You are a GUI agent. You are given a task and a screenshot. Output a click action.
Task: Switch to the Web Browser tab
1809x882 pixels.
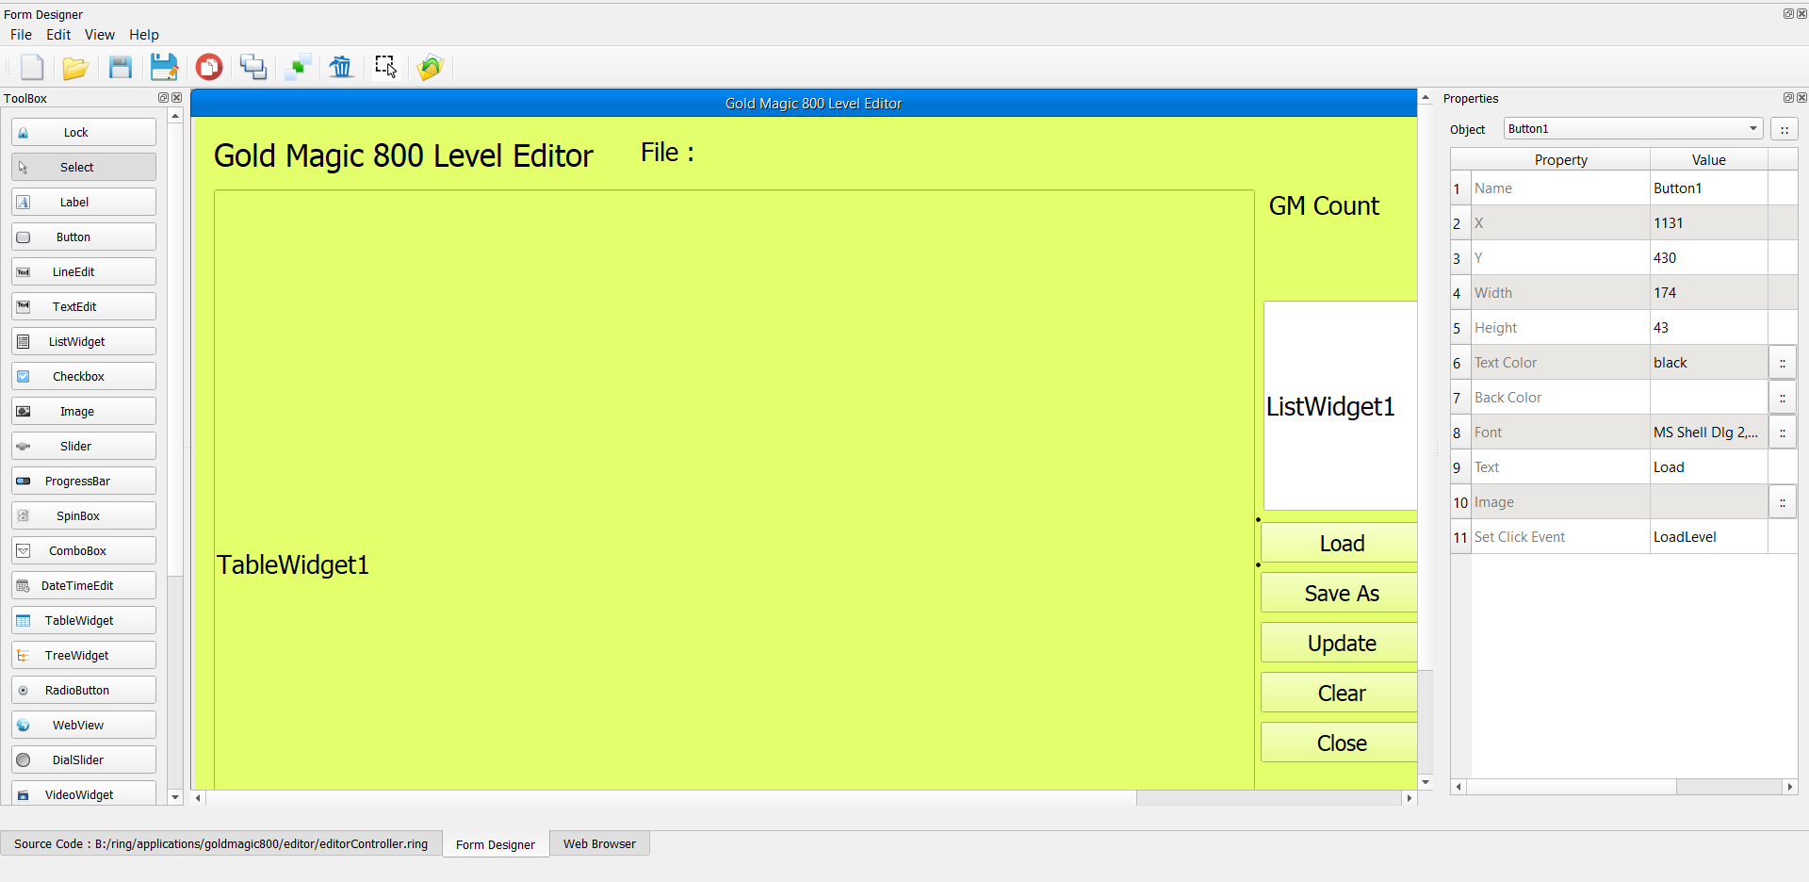pos(598,843)
